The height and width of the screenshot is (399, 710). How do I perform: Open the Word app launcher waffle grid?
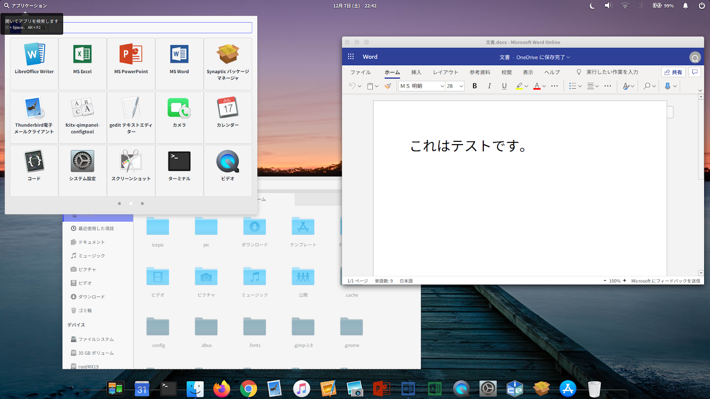pos(351,57)
